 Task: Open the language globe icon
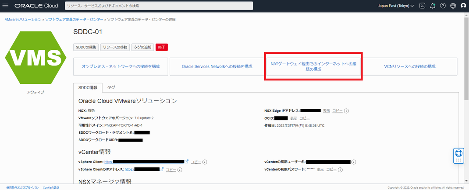click(453, 6)
